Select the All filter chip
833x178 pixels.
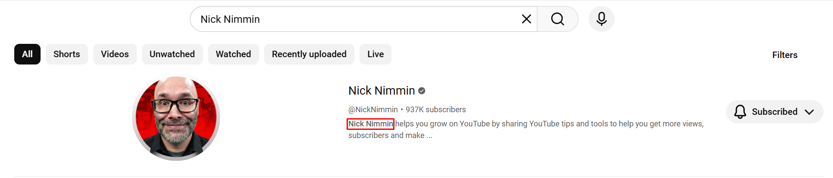click(x=27, y=54)
